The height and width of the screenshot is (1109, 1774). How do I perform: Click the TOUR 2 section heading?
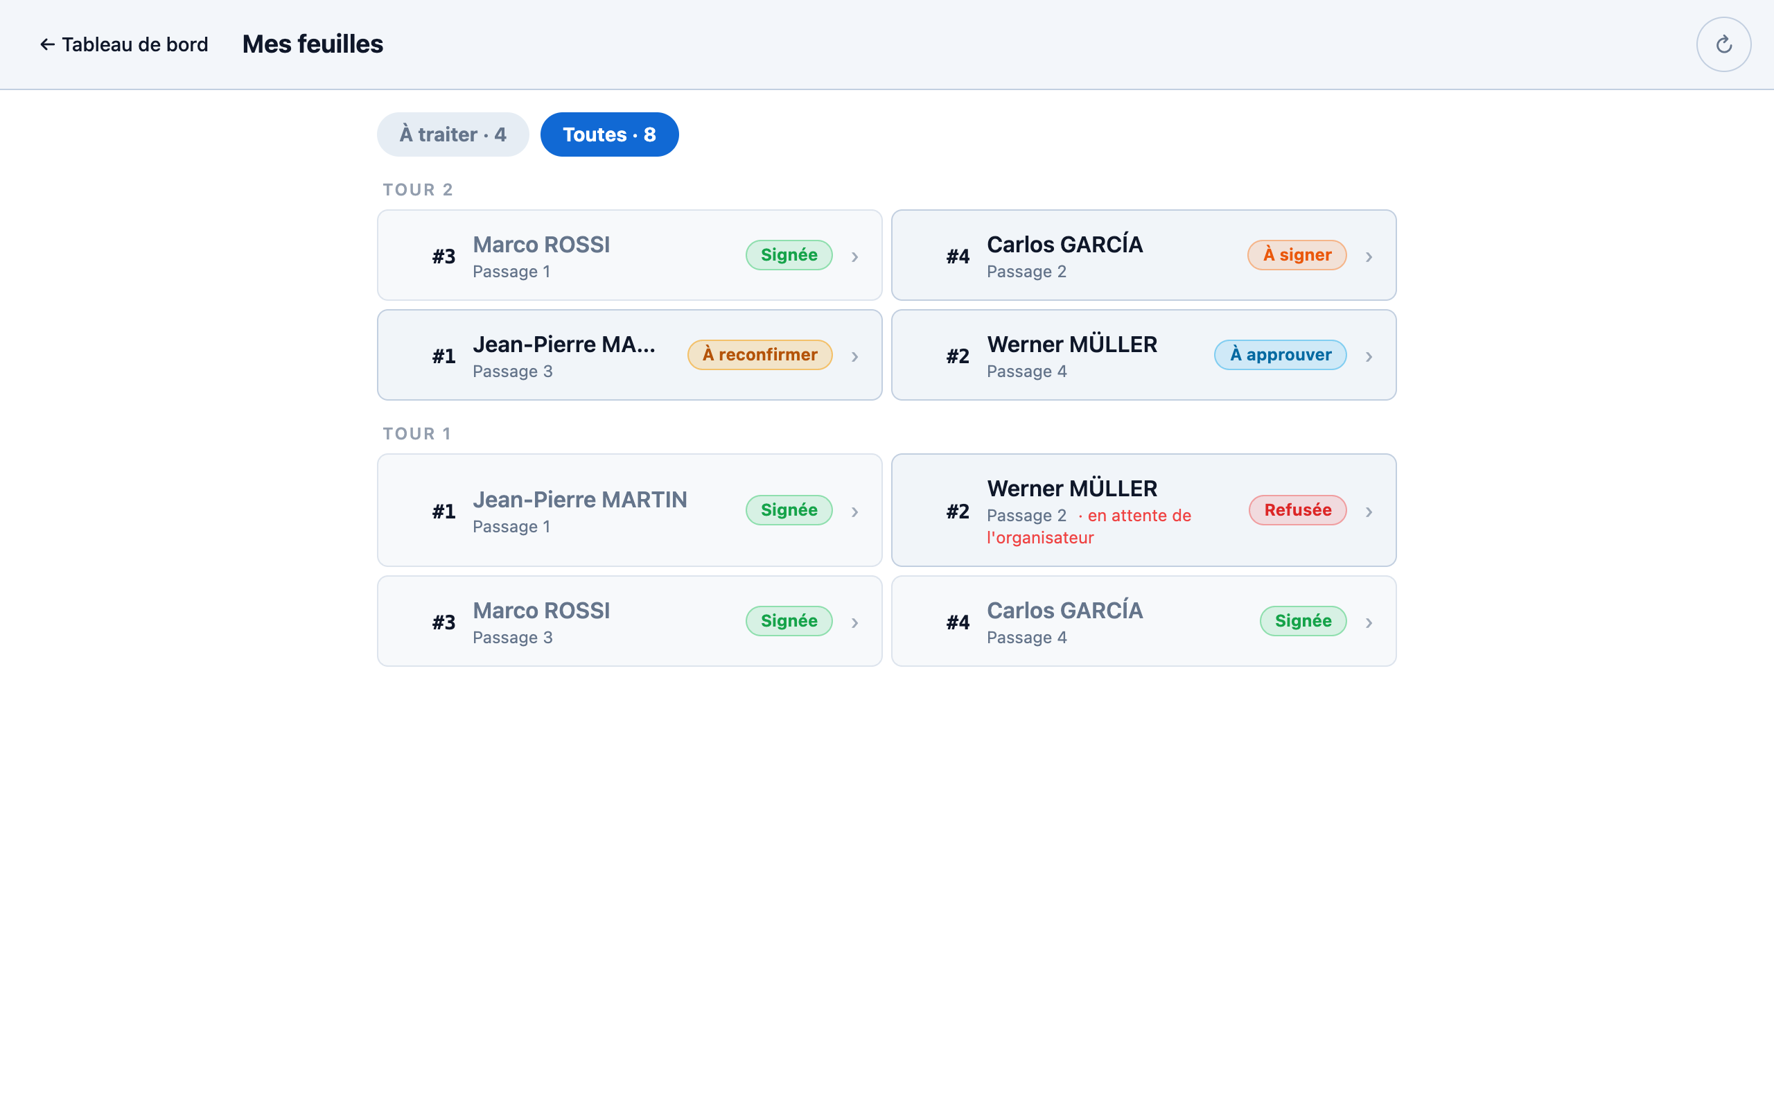click(x=418, y=190)
